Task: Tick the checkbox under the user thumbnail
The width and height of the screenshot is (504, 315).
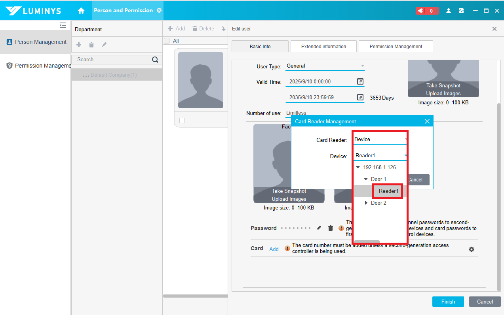Action: 182,121
